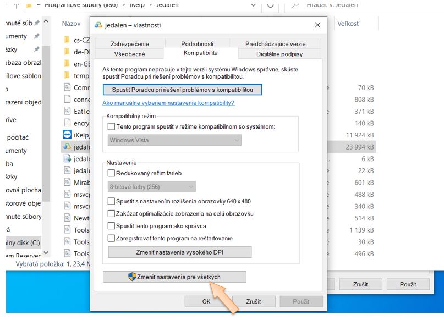
Task: Click the cs-CZ folder icon
Action: pyautogui.click(x=67, y=40)
